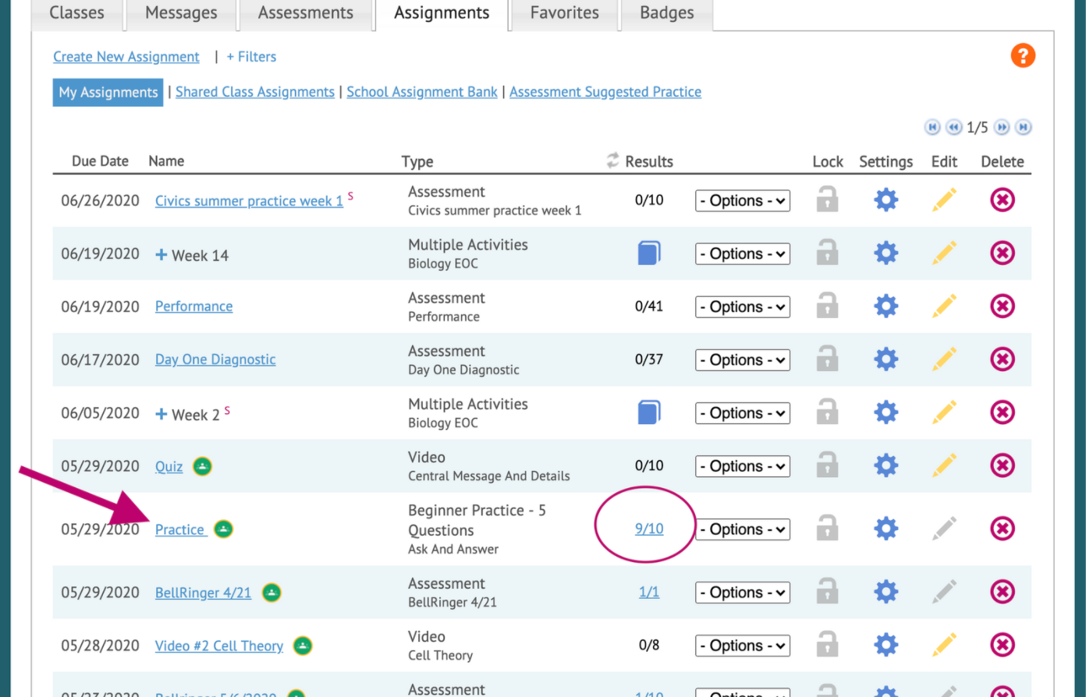Click pencil edit icon for Video #2 Cell Theory
The width and height of the screenshot is (1086, 697).
pos(944,645)
